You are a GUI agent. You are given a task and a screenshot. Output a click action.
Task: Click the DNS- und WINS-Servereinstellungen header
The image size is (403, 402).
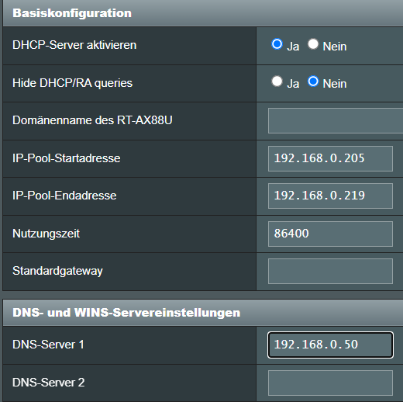coord(203,313)
